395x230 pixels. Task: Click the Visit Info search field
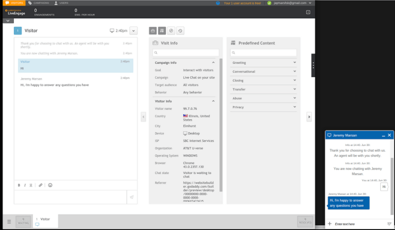tap(185, 53)
